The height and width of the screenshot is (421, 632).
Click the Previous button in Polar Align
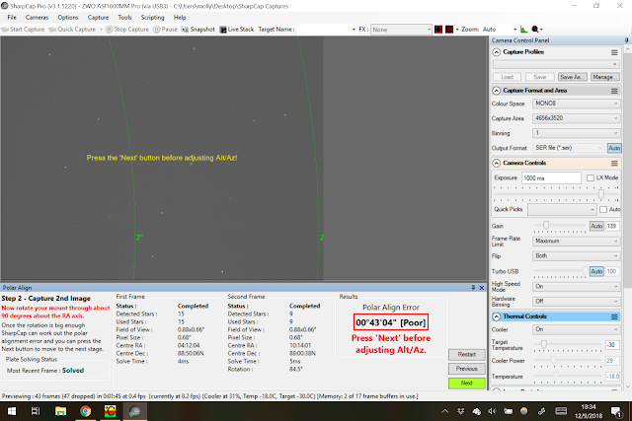[x=467, y=369]
